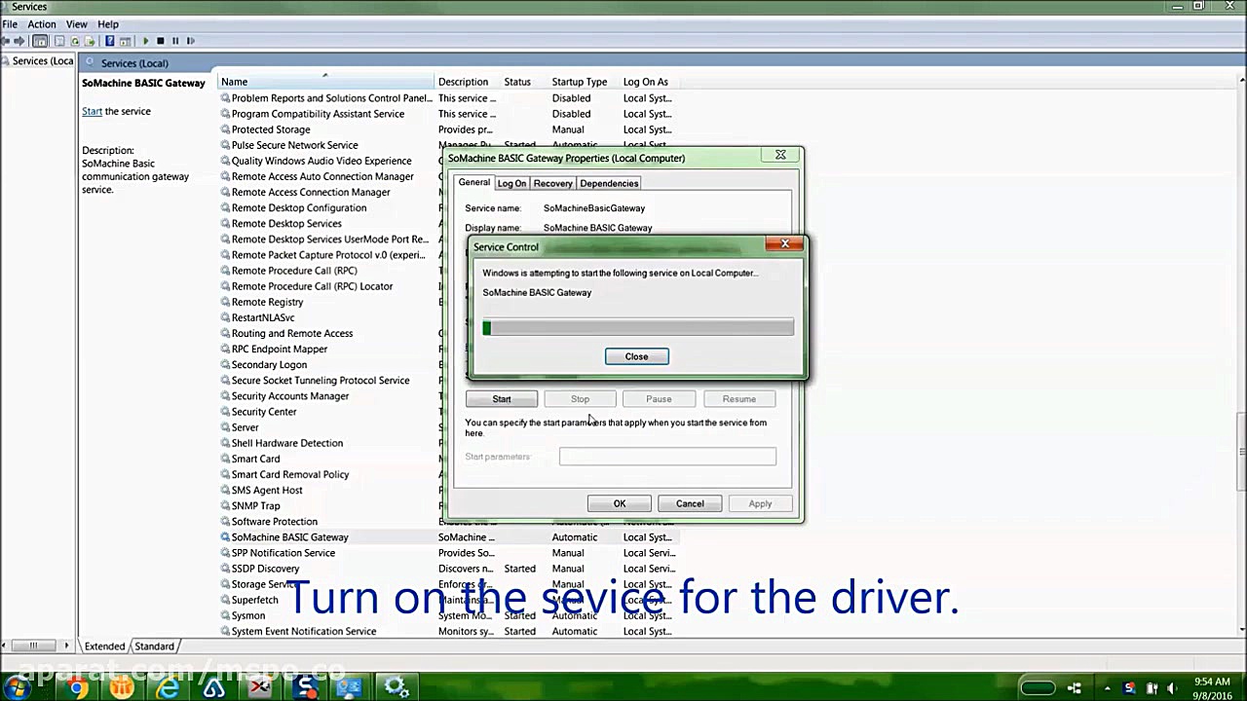Open Help using the blue question icon
Image resolution: width=1247 pixels, height=701 pixels.
click(109, 41)
